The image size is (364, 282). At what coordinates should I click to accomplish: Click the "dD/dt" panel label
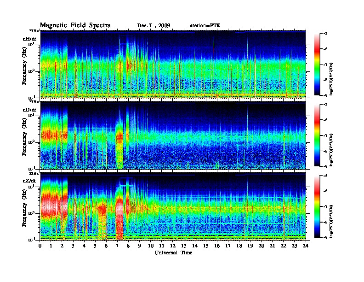pyautogui.click(x=29, y=110)
